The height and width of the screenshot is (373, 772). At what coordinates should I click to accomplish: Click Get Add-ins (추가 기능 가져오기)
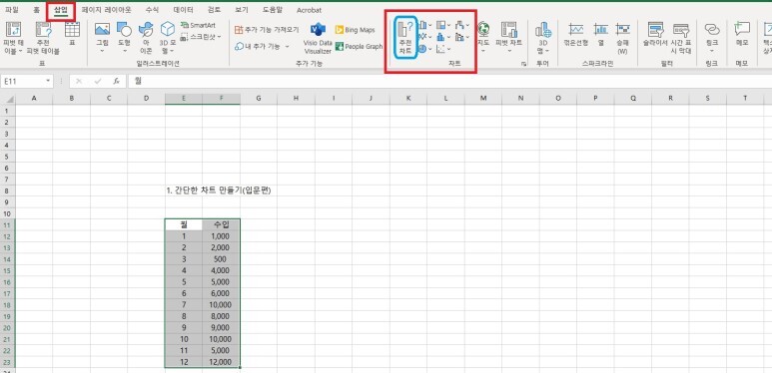[x=267, y=30]
